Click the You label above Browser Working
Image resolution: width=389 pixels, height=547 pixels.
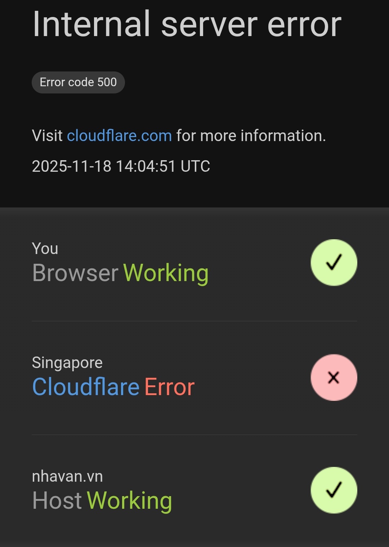pyautogui.click(x=45, y=248)
